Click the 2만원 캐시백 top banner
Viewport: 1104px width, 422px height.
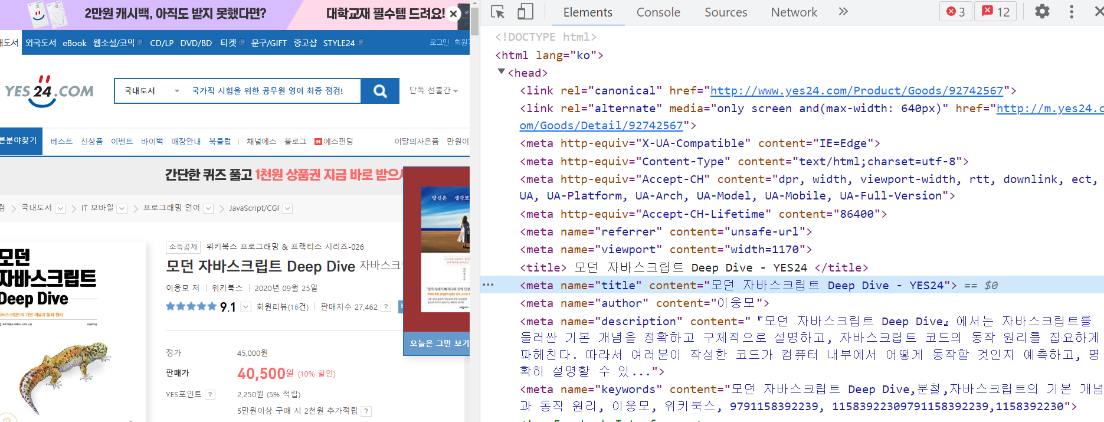click(x=174, y=14)
